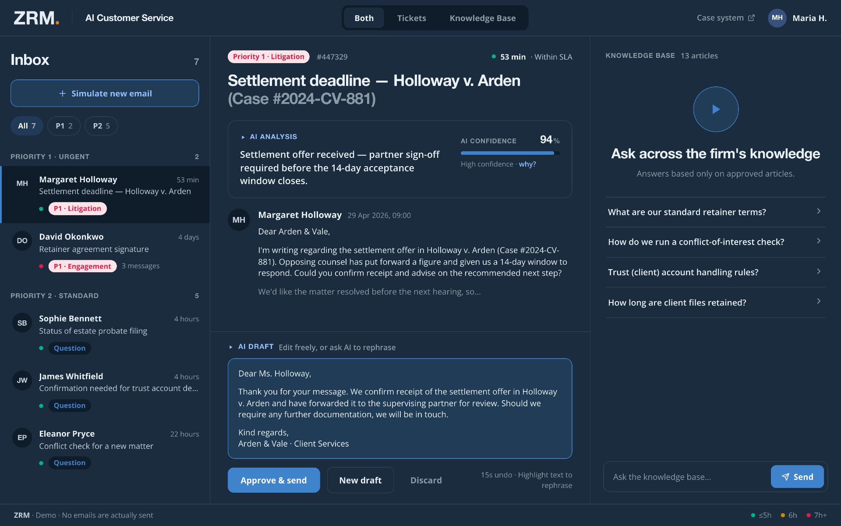Filter inbox by P2 5

click(x=101, y=126)
